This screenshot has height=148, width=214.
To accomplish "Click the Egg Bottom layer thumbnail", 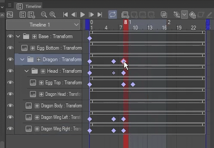I will (x=24, y=48).
